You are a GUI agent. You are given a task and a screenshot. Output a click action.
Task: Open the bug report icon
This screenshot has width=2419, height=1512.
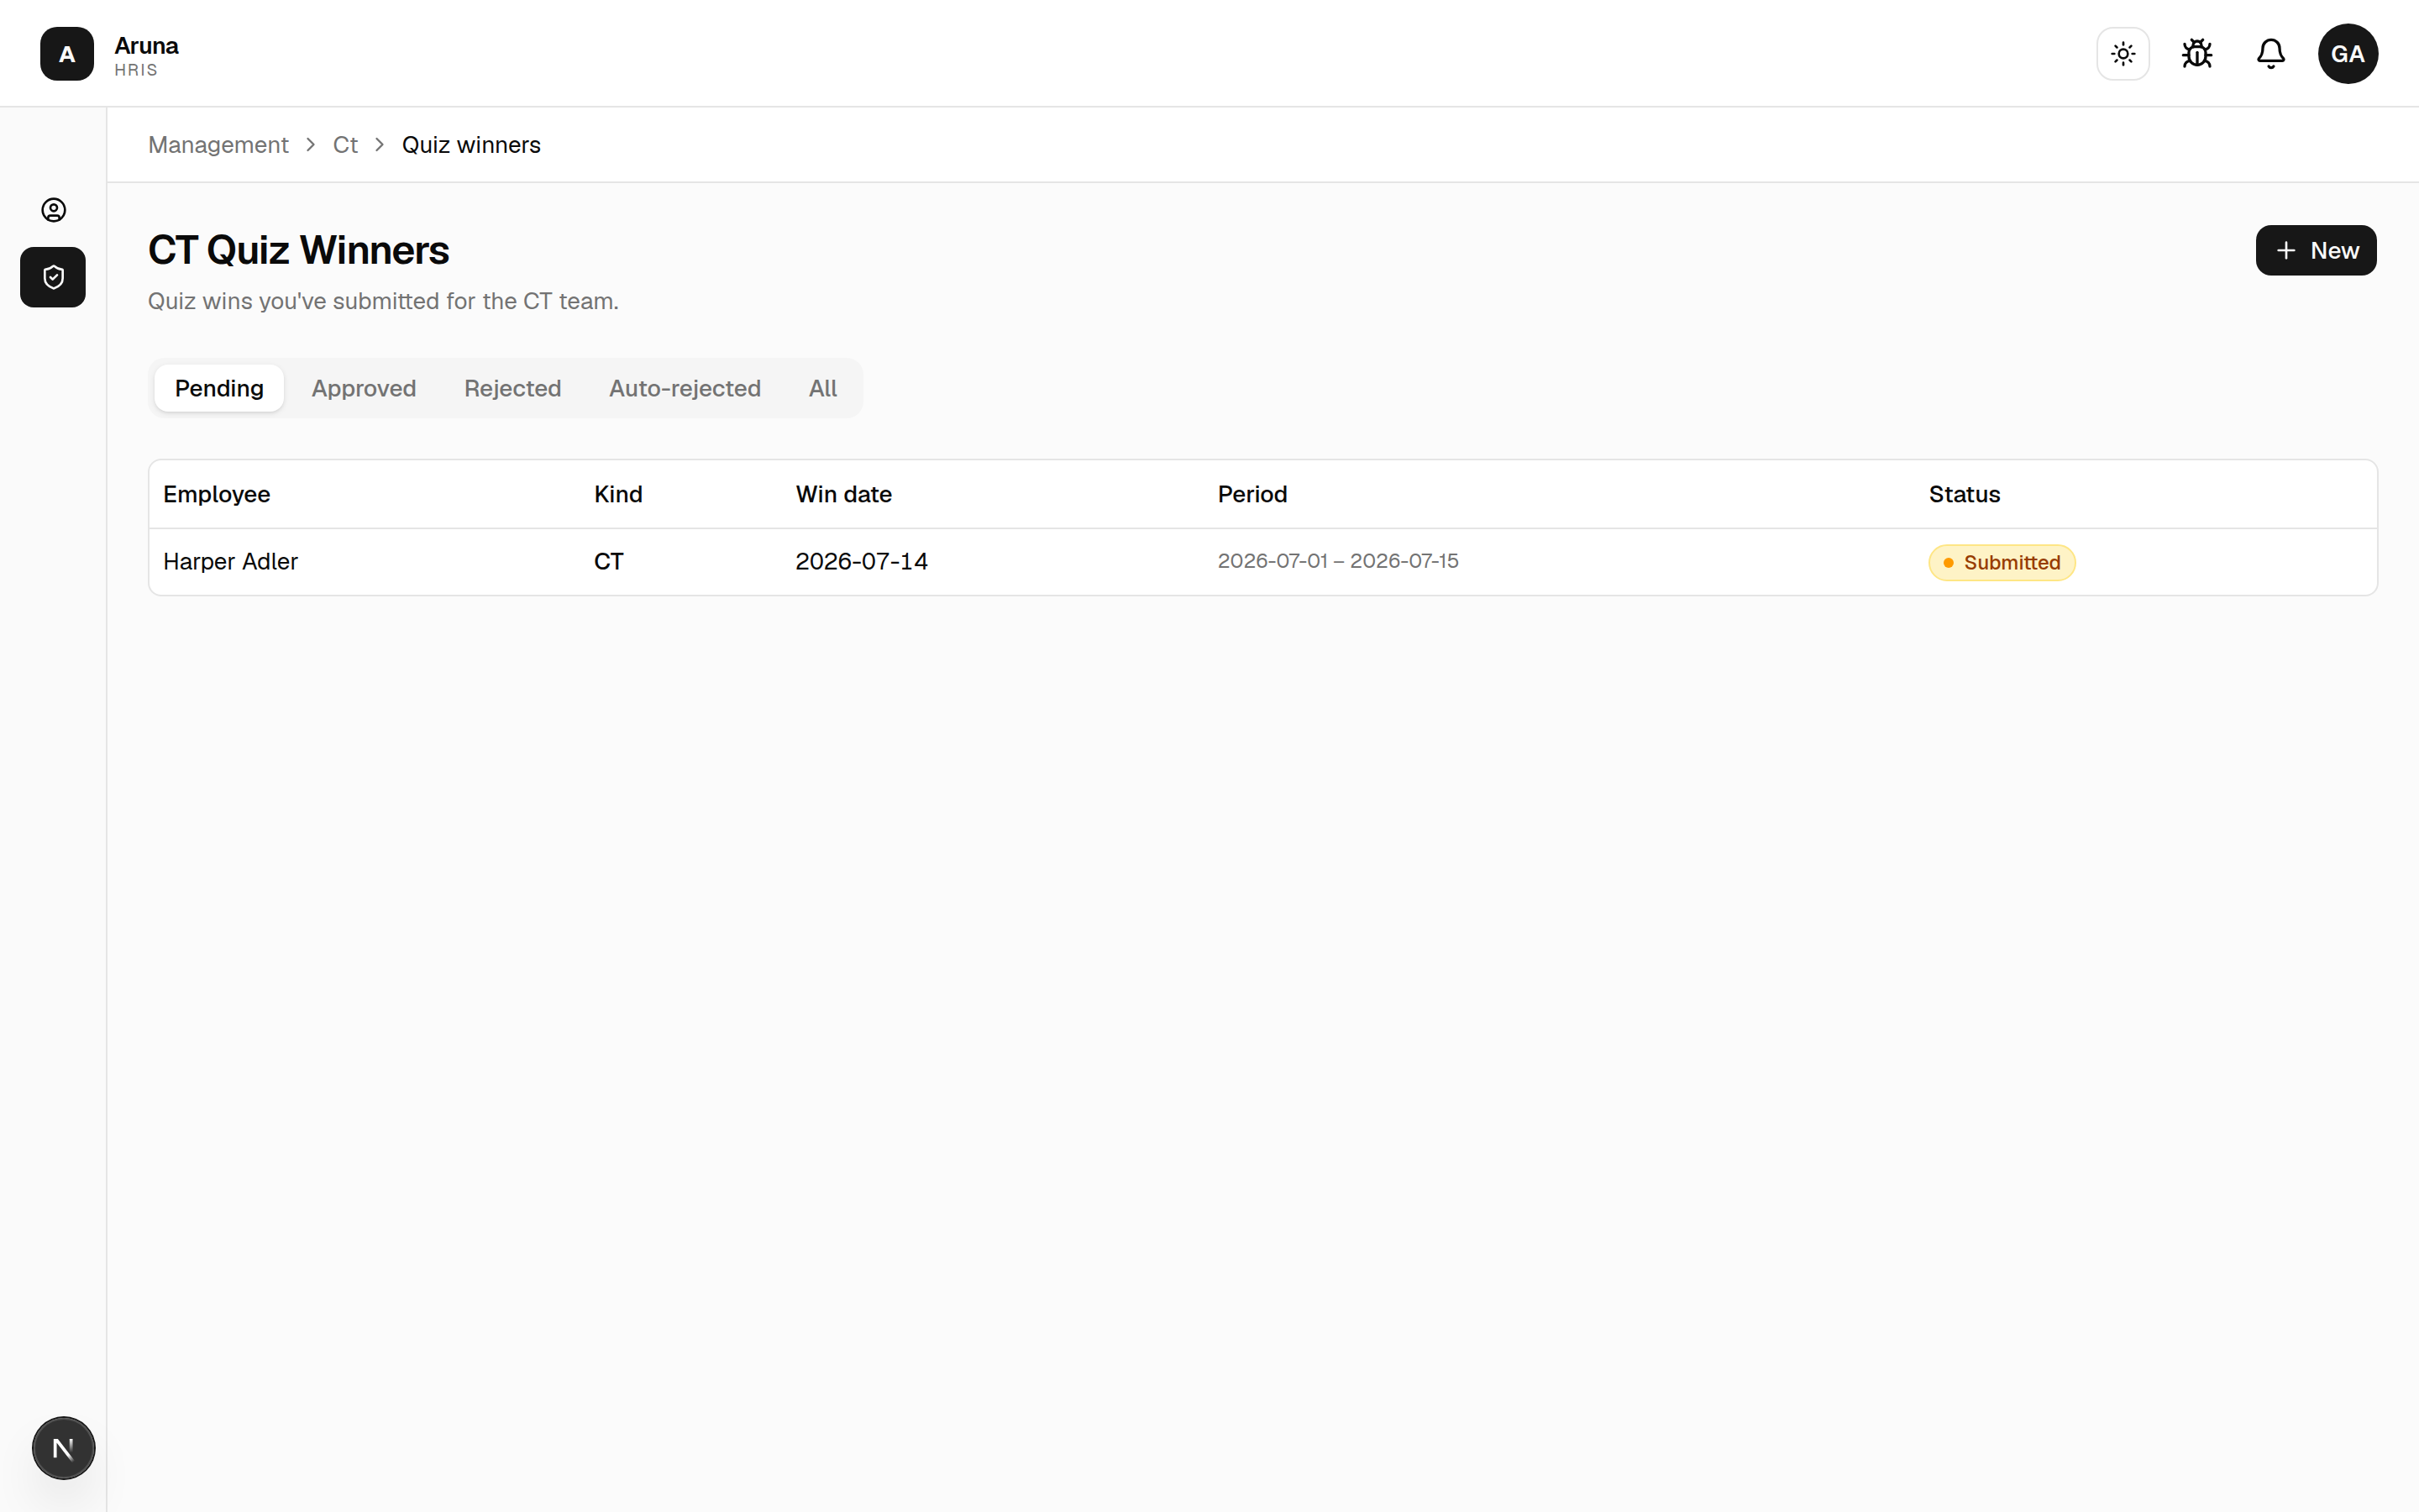click(2197, 54)
